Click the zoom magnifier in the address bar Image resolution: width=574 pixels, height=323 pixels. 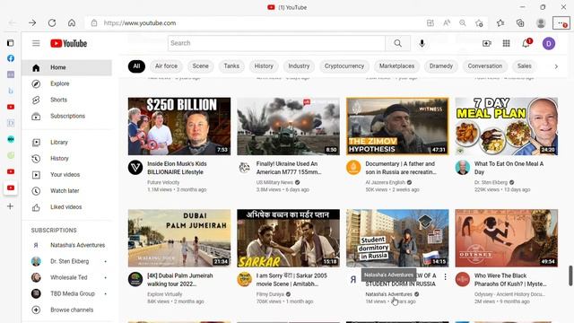(463, 23)
